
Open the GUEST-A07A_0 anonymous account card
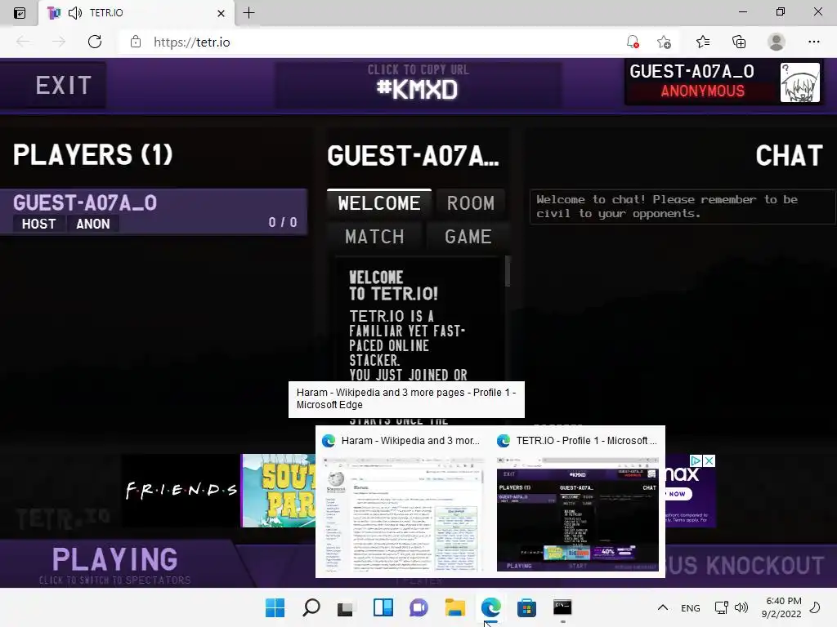pyautogui.click(x=723, y=82)
